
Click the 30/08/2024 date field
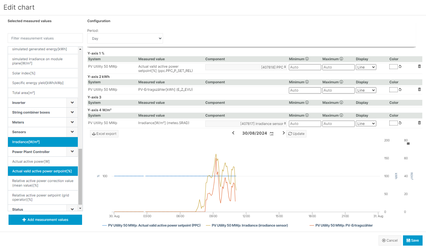[x=254, y=133]
